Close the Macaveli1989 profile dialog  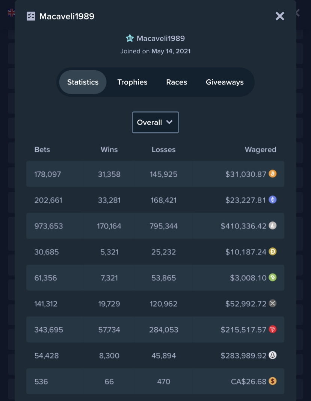(x=280, y=16)
